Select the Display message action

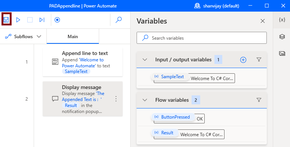click(x=82, y=99)
